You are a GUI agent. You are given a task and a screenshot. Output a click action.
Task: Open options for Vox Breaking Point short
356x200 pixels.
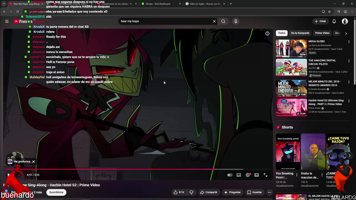coord(297,175)
